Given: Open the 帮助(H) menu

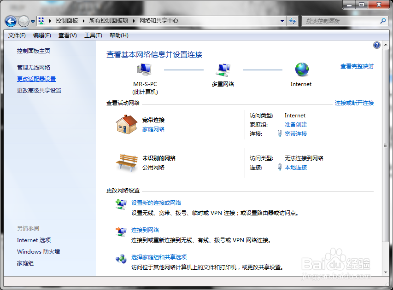Looking at the screenshot, I should tap(119, 35).
